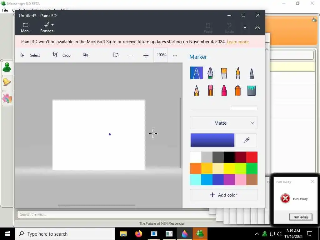Image resolution: width=320 pixels, height=240 pixels.
Task: Open Firefox from the taskbar
Action: coord(138,234)
